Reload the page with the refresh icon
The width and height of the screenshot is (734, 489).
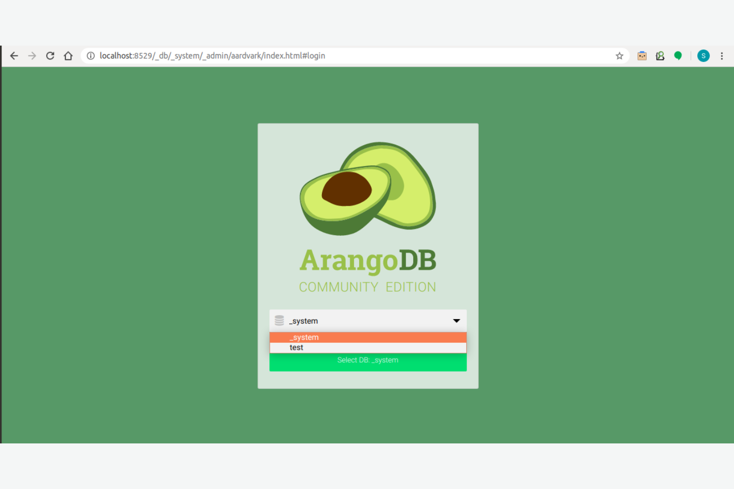tap(50, 56)
